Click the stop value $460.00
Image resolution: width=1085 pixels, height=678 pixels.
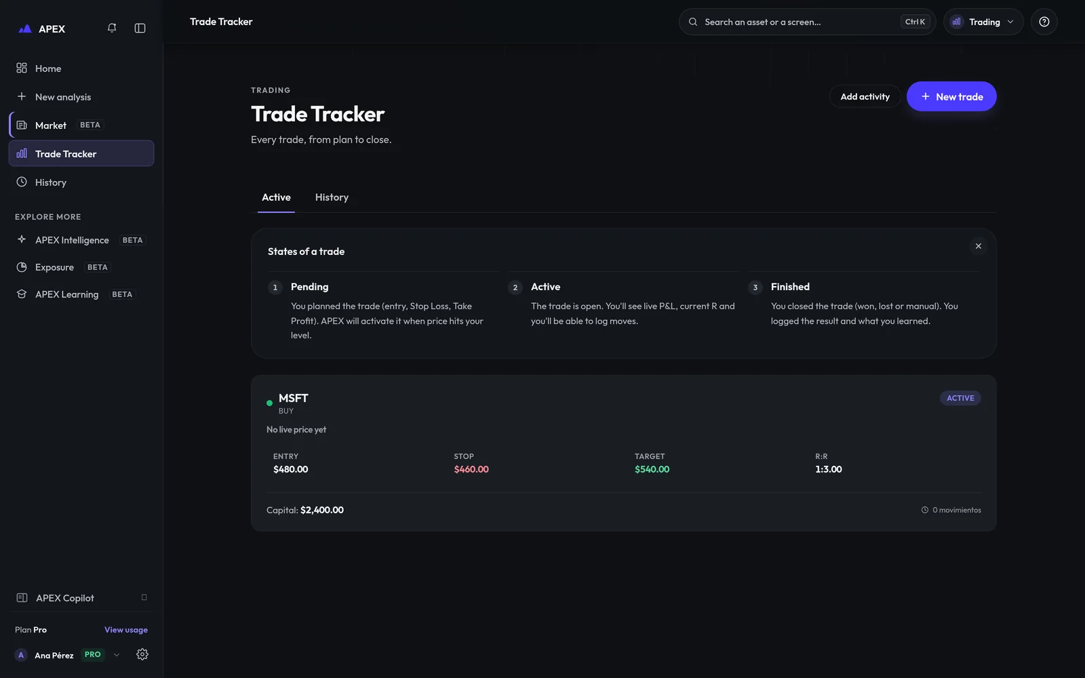[x=471, y=469]
